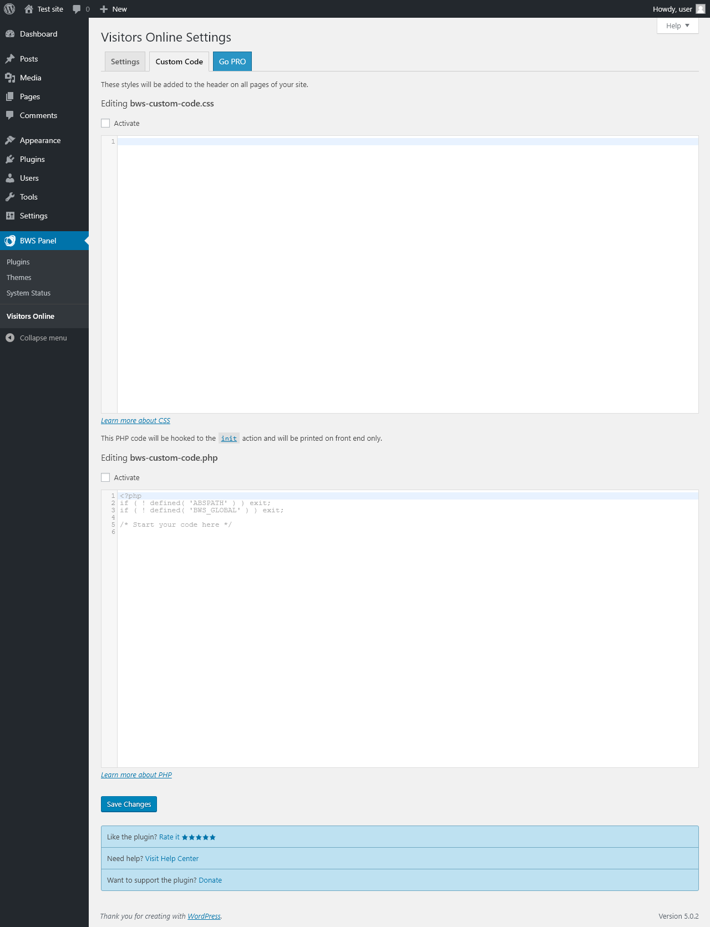Click the Tools wrench icon
The image size is (710, 927).
10,197
